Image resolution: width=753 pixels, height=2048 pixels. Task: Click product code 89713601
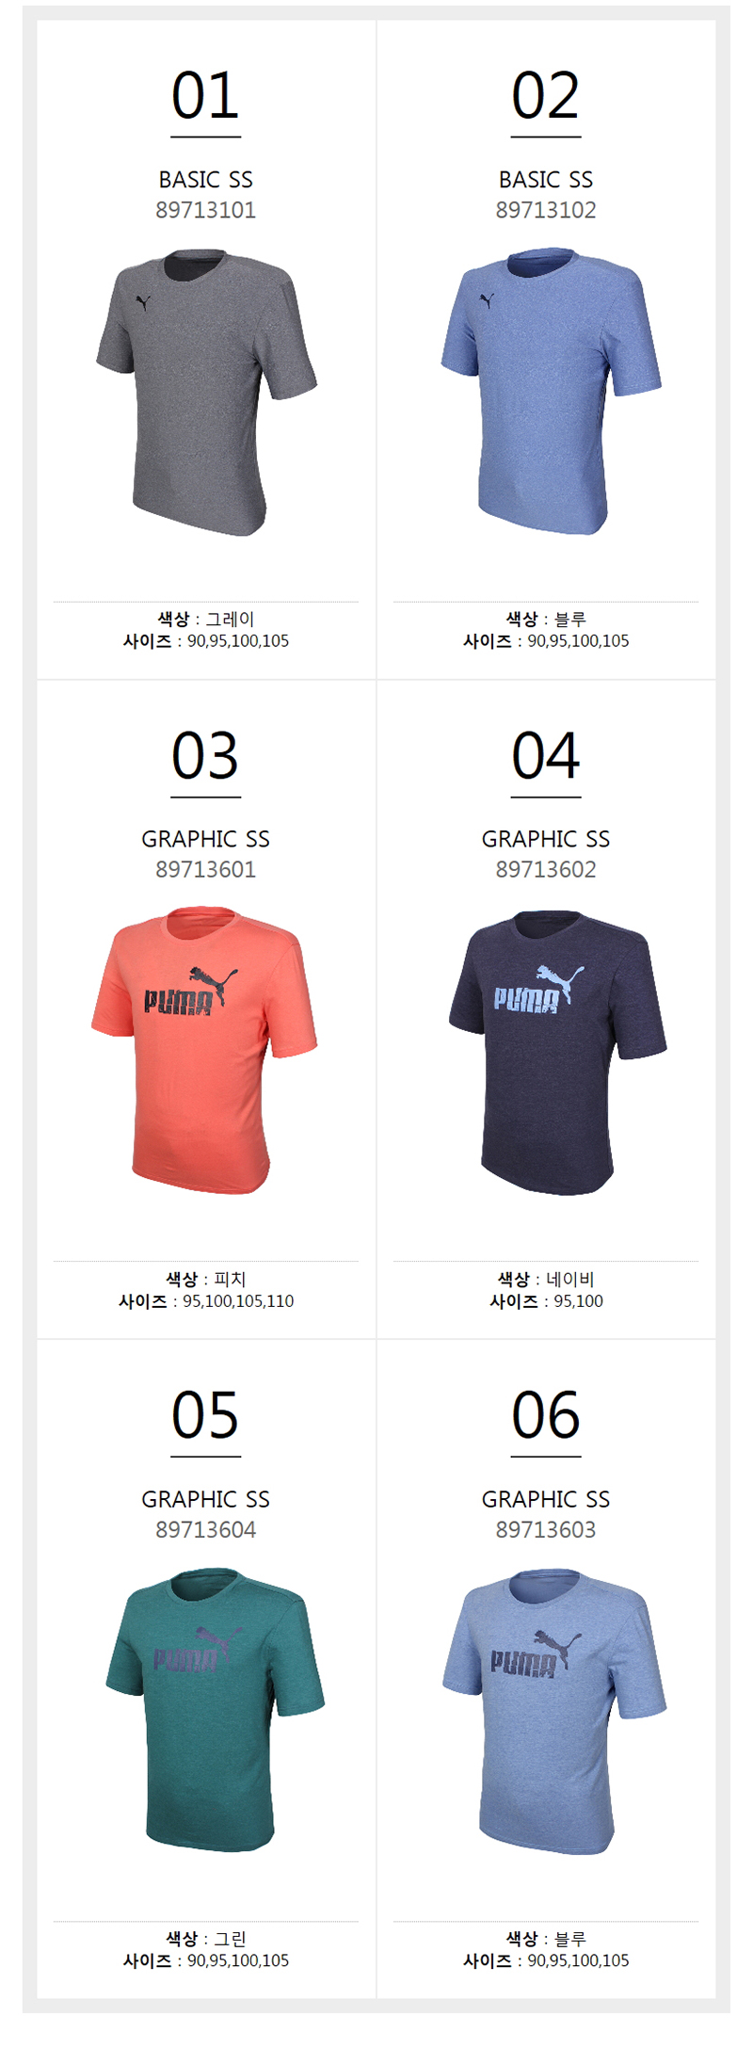206,869
